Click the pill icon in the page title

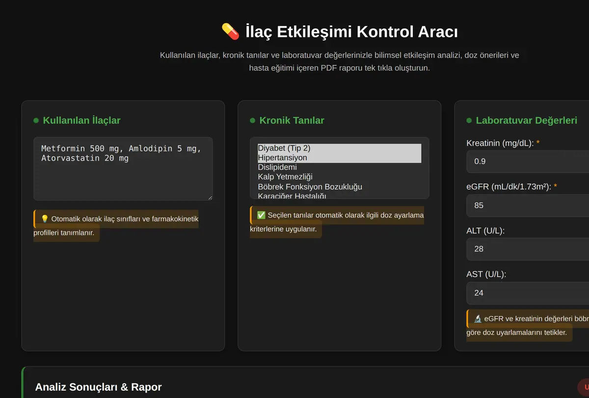click(231, 31)
